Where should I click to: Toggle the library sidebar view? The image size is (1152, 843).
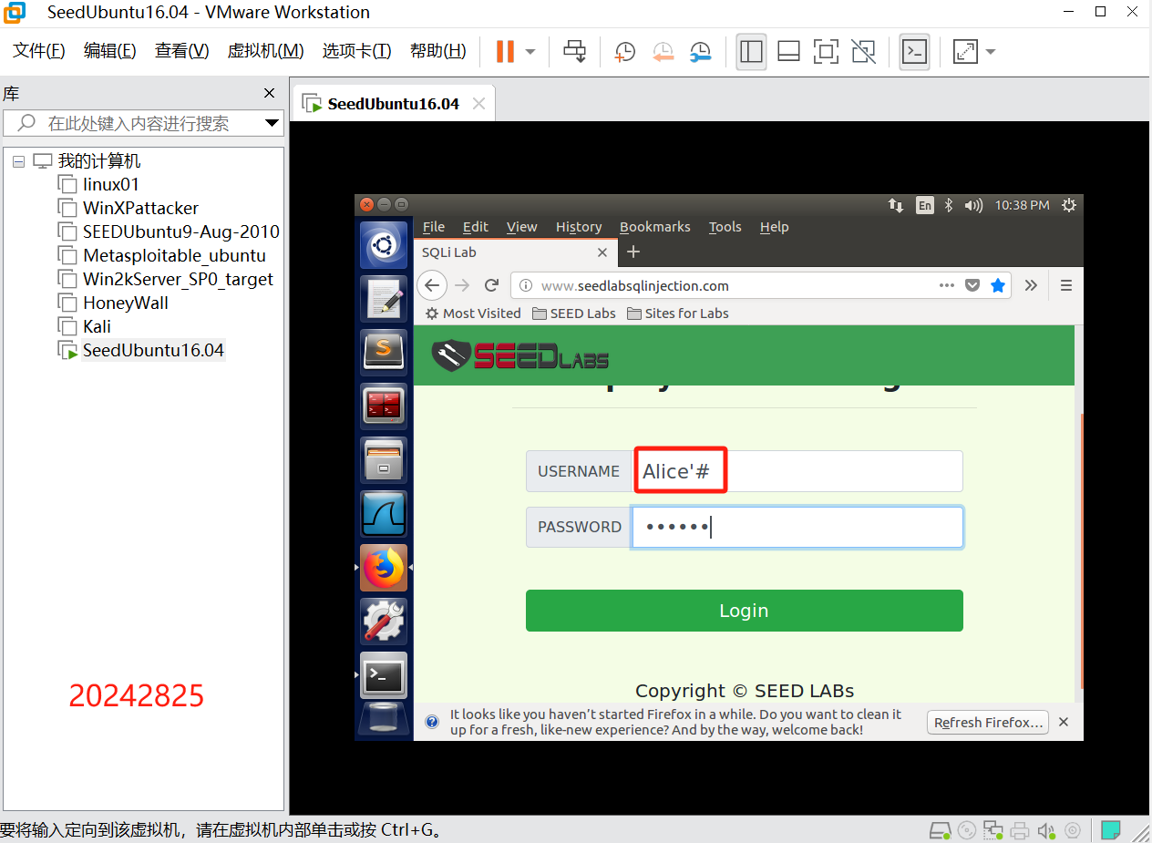[752, 52]
